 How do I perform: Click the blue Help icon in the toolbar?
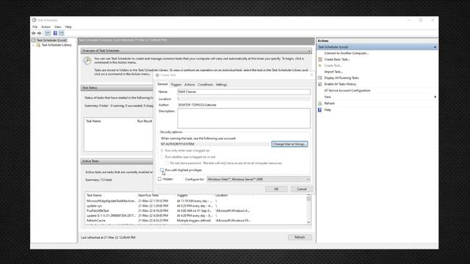55,33
